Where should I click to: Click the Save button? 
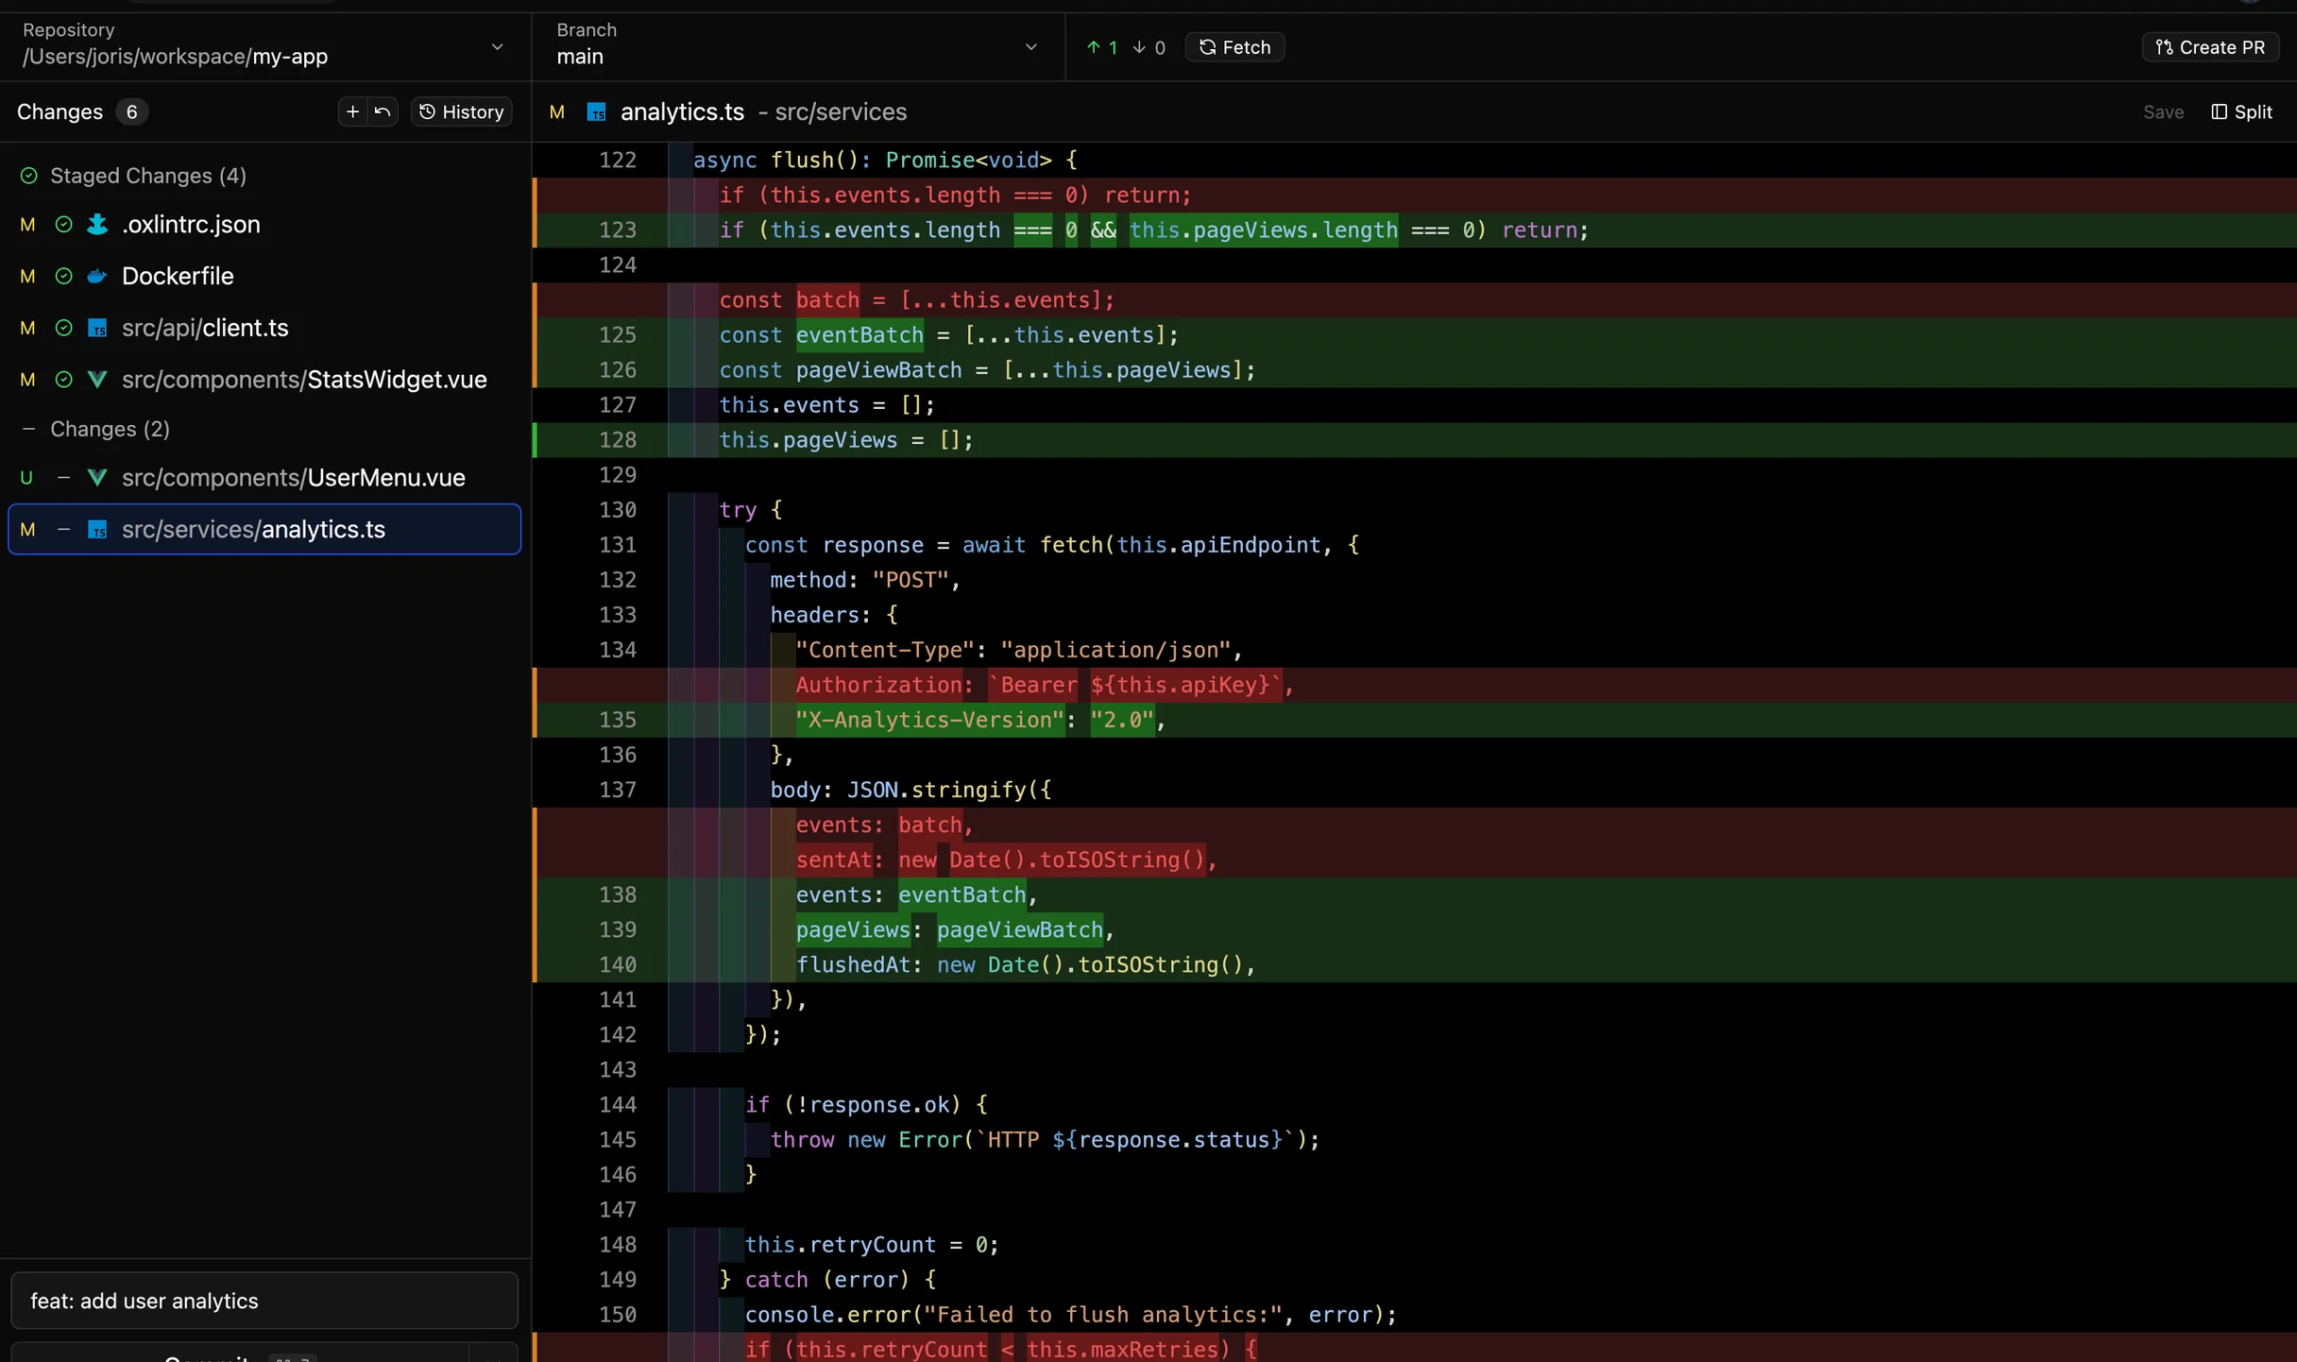click(x=2163, y=111)
